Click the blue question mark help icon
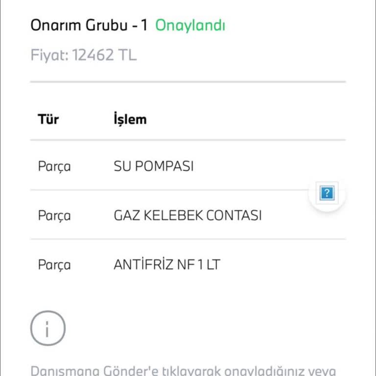Image resolution: width=376 pixels, height=376 pixels. 327,193
